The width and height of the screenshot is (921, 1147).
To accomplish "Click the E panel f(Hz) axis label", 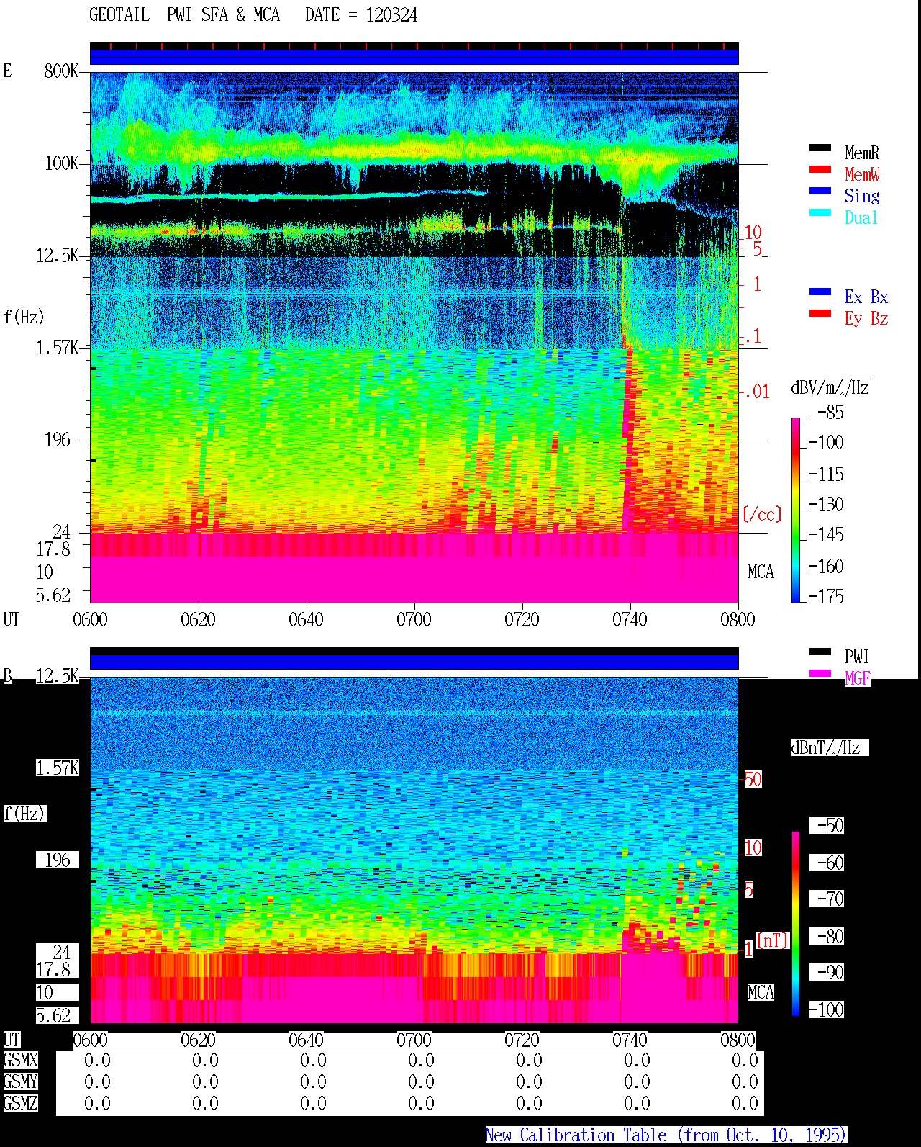I will pyautogui.click(x=24, y=317).
